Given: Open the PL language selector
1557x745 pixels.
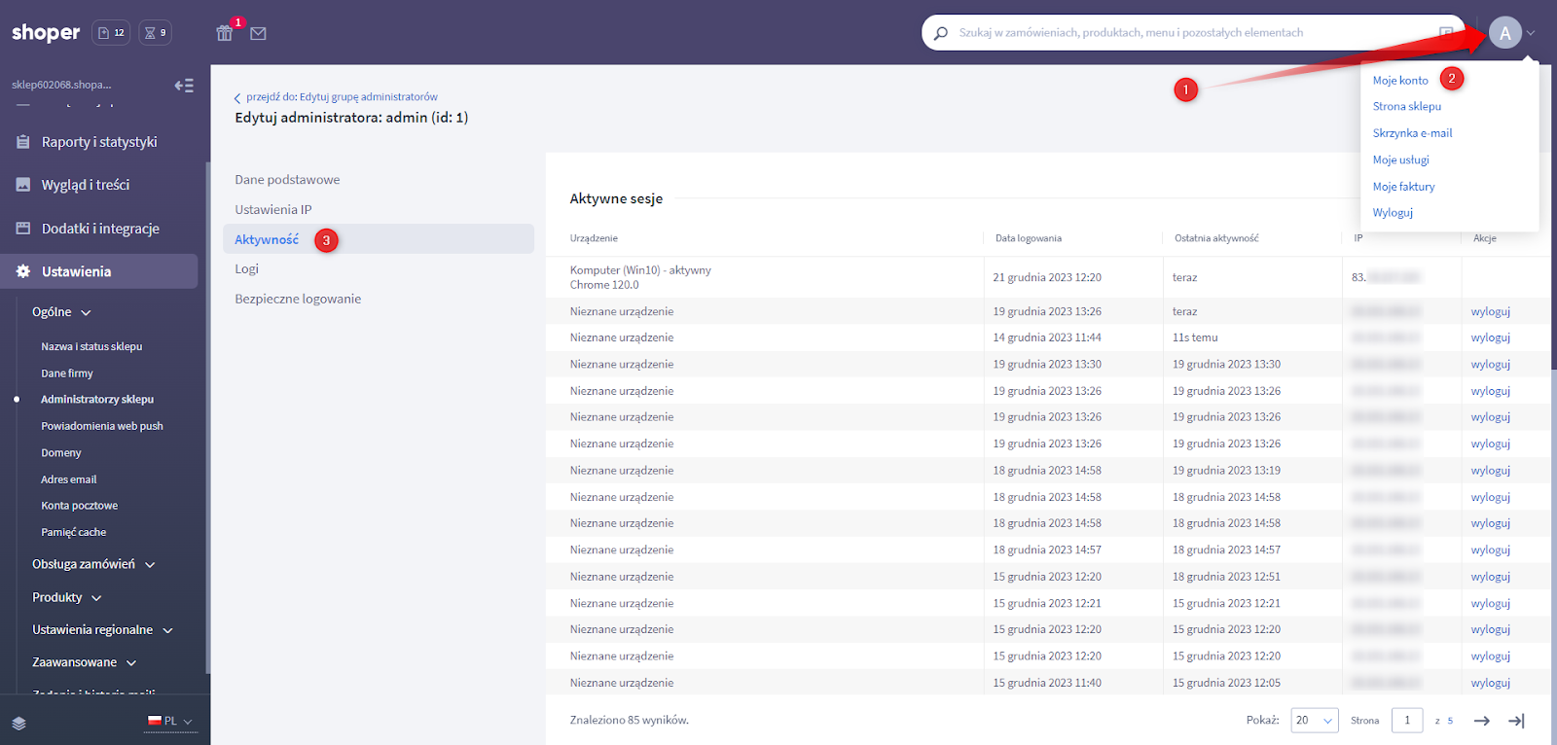Looking at the screenshot, I should (170, 722).
